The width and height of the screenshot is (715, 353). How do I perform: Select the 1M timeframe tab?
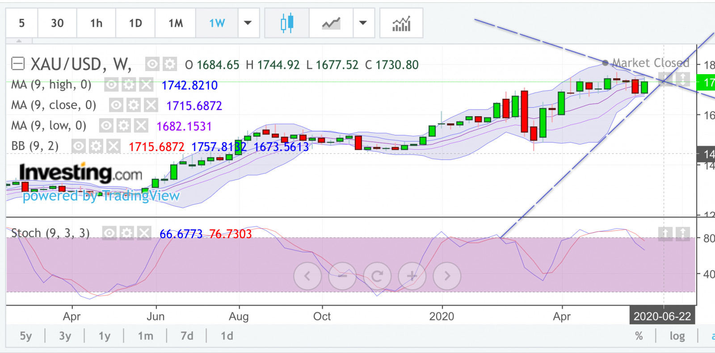(x=176, y=23)
